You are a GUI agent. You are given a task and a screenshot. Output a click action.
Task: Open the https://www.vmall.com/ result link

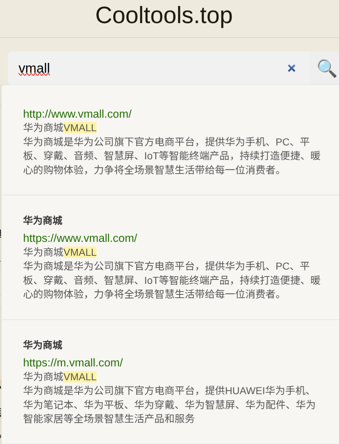click(x=80, y=238)
